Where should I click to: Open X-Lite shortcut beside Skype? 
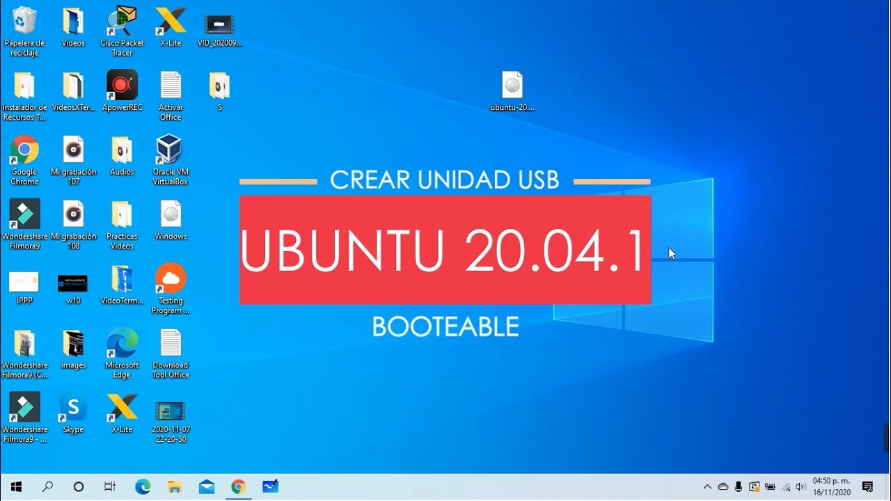122,414
